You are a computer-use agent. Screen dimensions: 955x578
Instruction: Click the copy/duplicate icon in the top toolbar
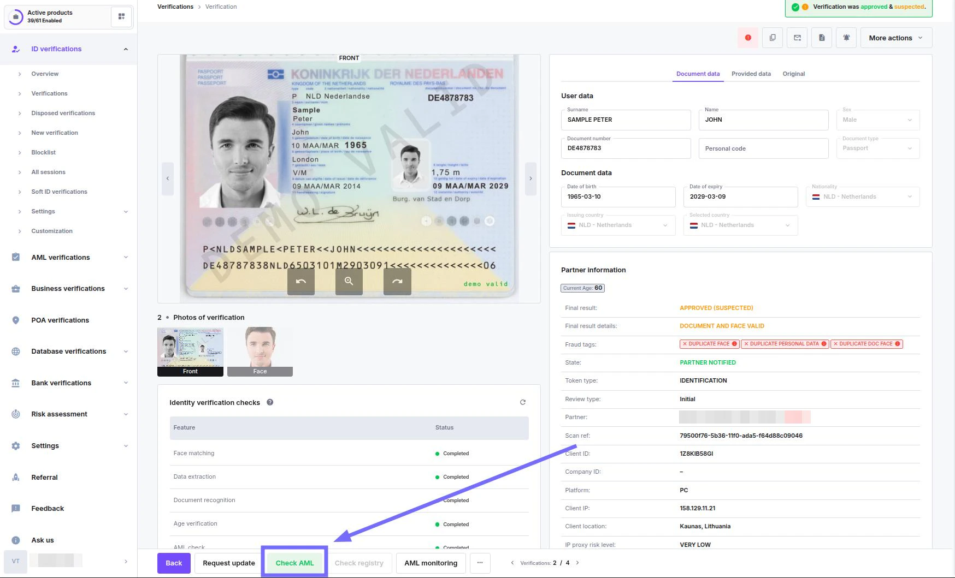click(773, 38)
